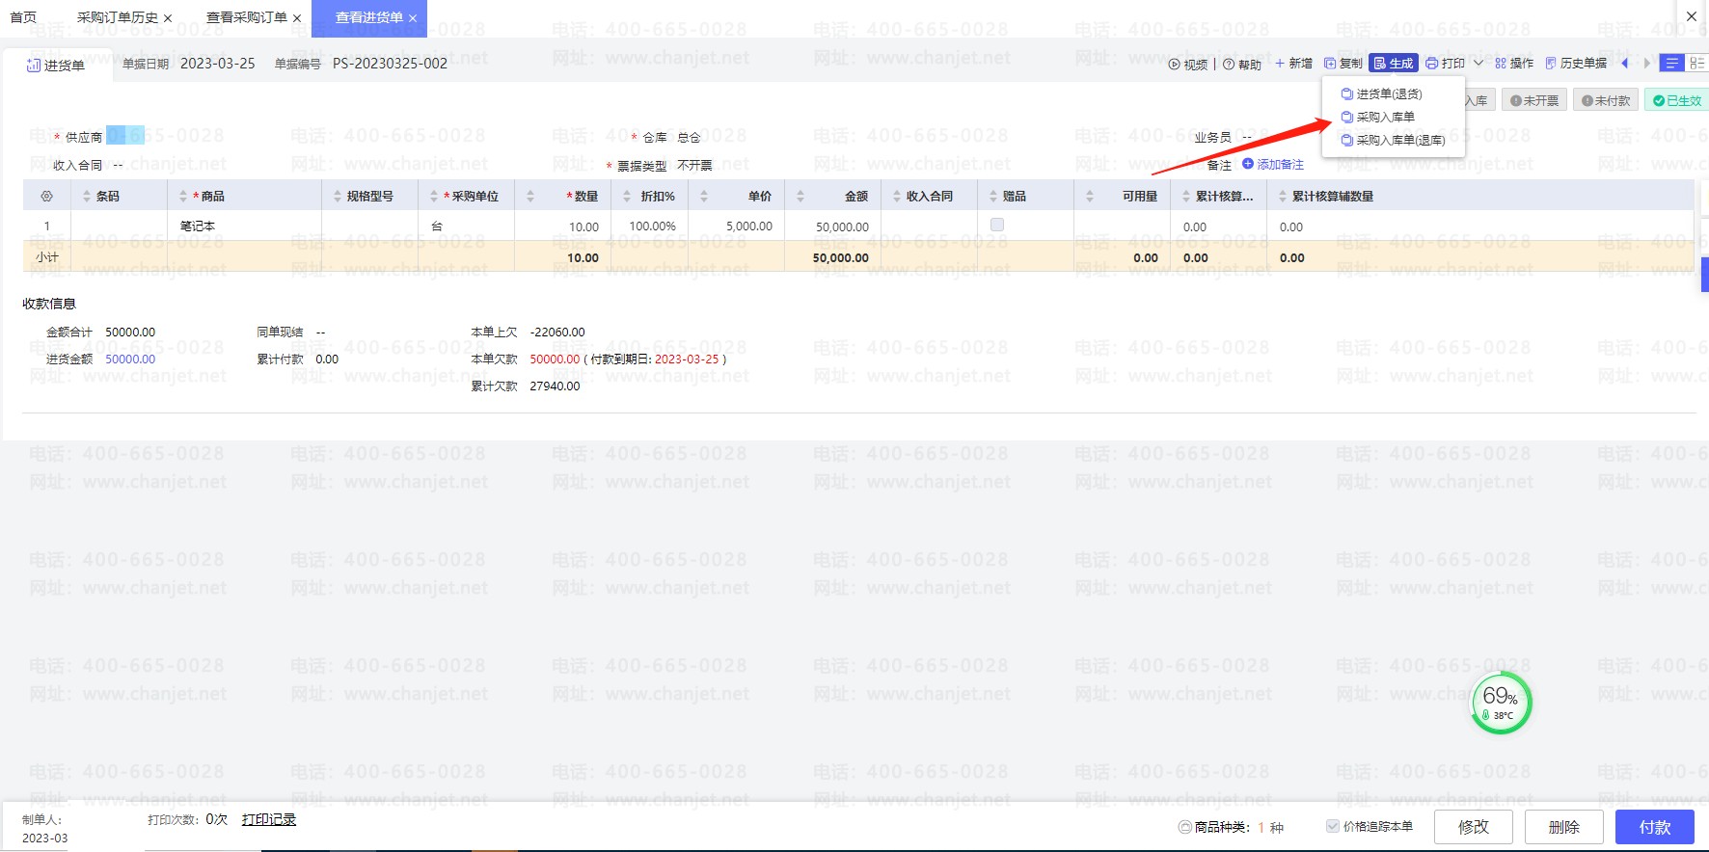Open table column settings gear

pos(46,197)
